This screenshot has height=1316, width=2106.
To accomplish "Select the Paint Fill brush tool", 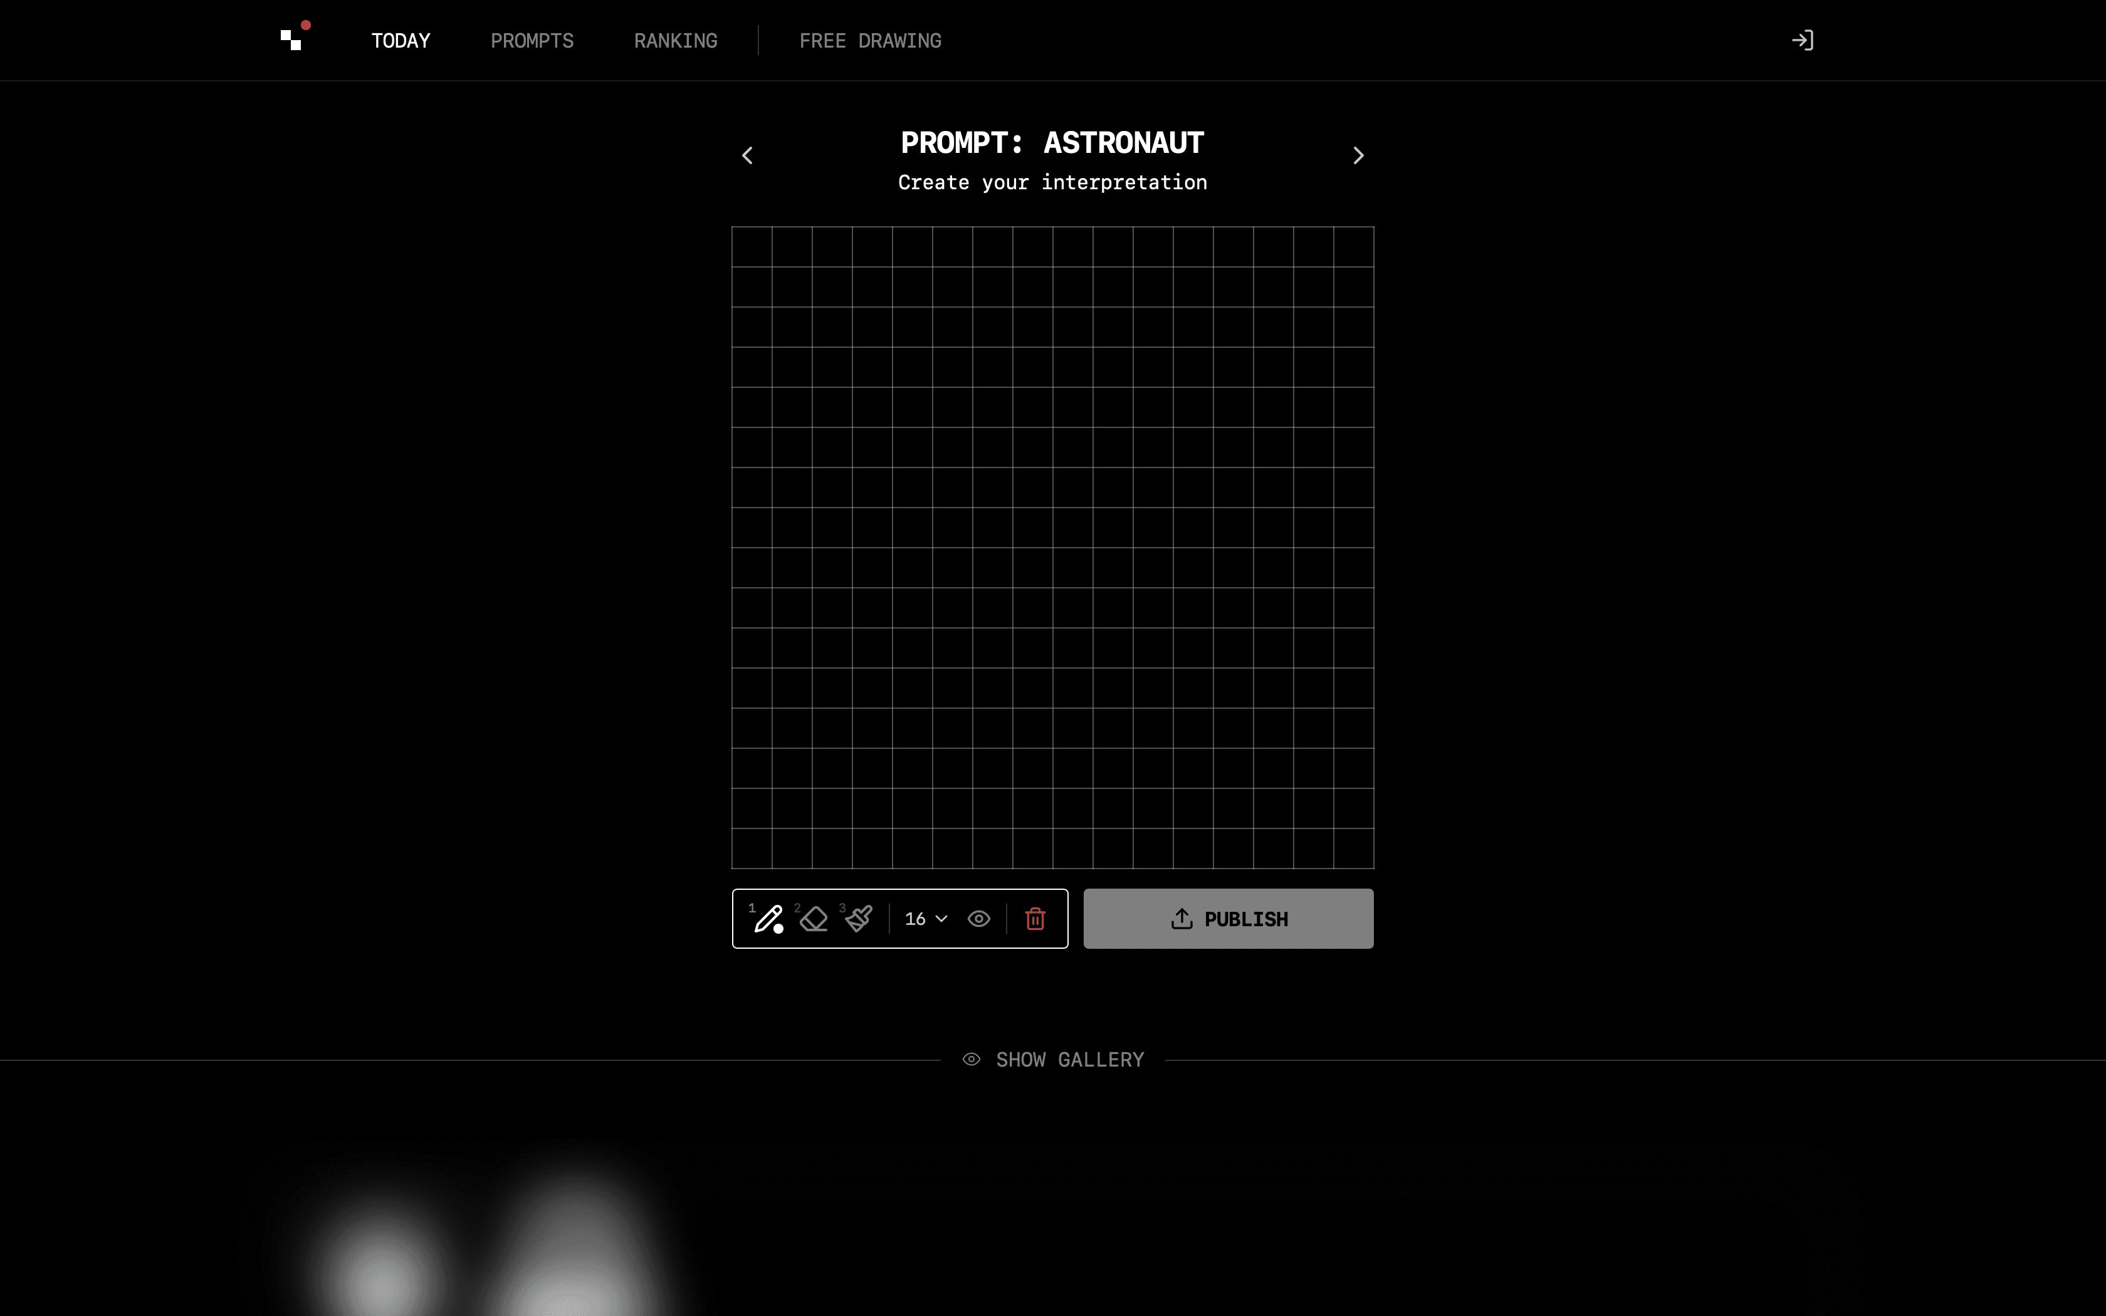I will (x=858, y=919).
